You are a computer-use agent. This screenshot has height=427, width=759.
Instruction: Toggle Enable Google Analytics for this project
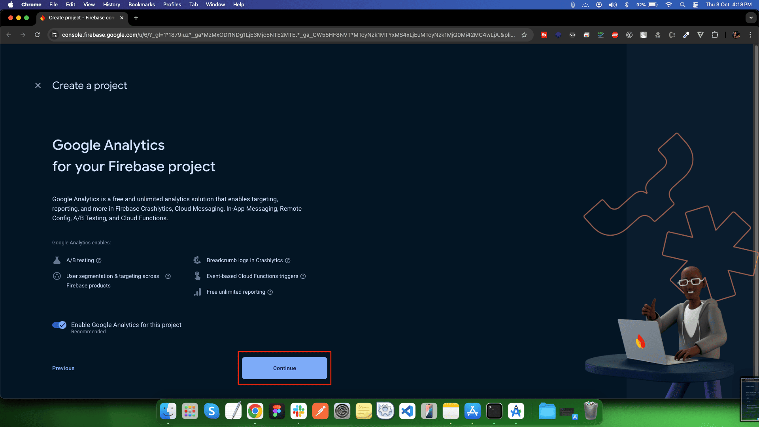59,325
